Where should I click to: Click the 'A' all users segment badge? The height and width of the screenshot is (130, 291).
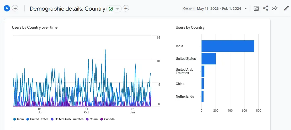pyautogui.click(x=7, y=8)
